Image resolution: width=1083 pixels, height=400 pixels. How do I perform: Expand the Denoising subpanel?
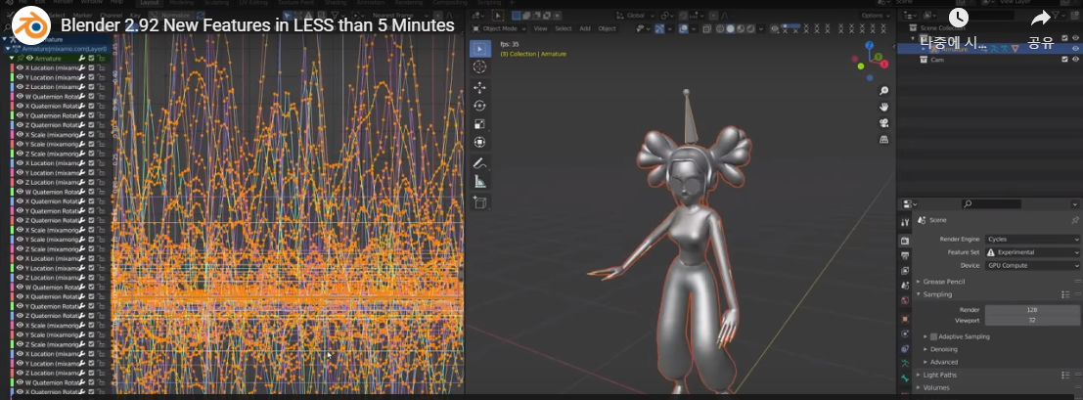(943, 349)
